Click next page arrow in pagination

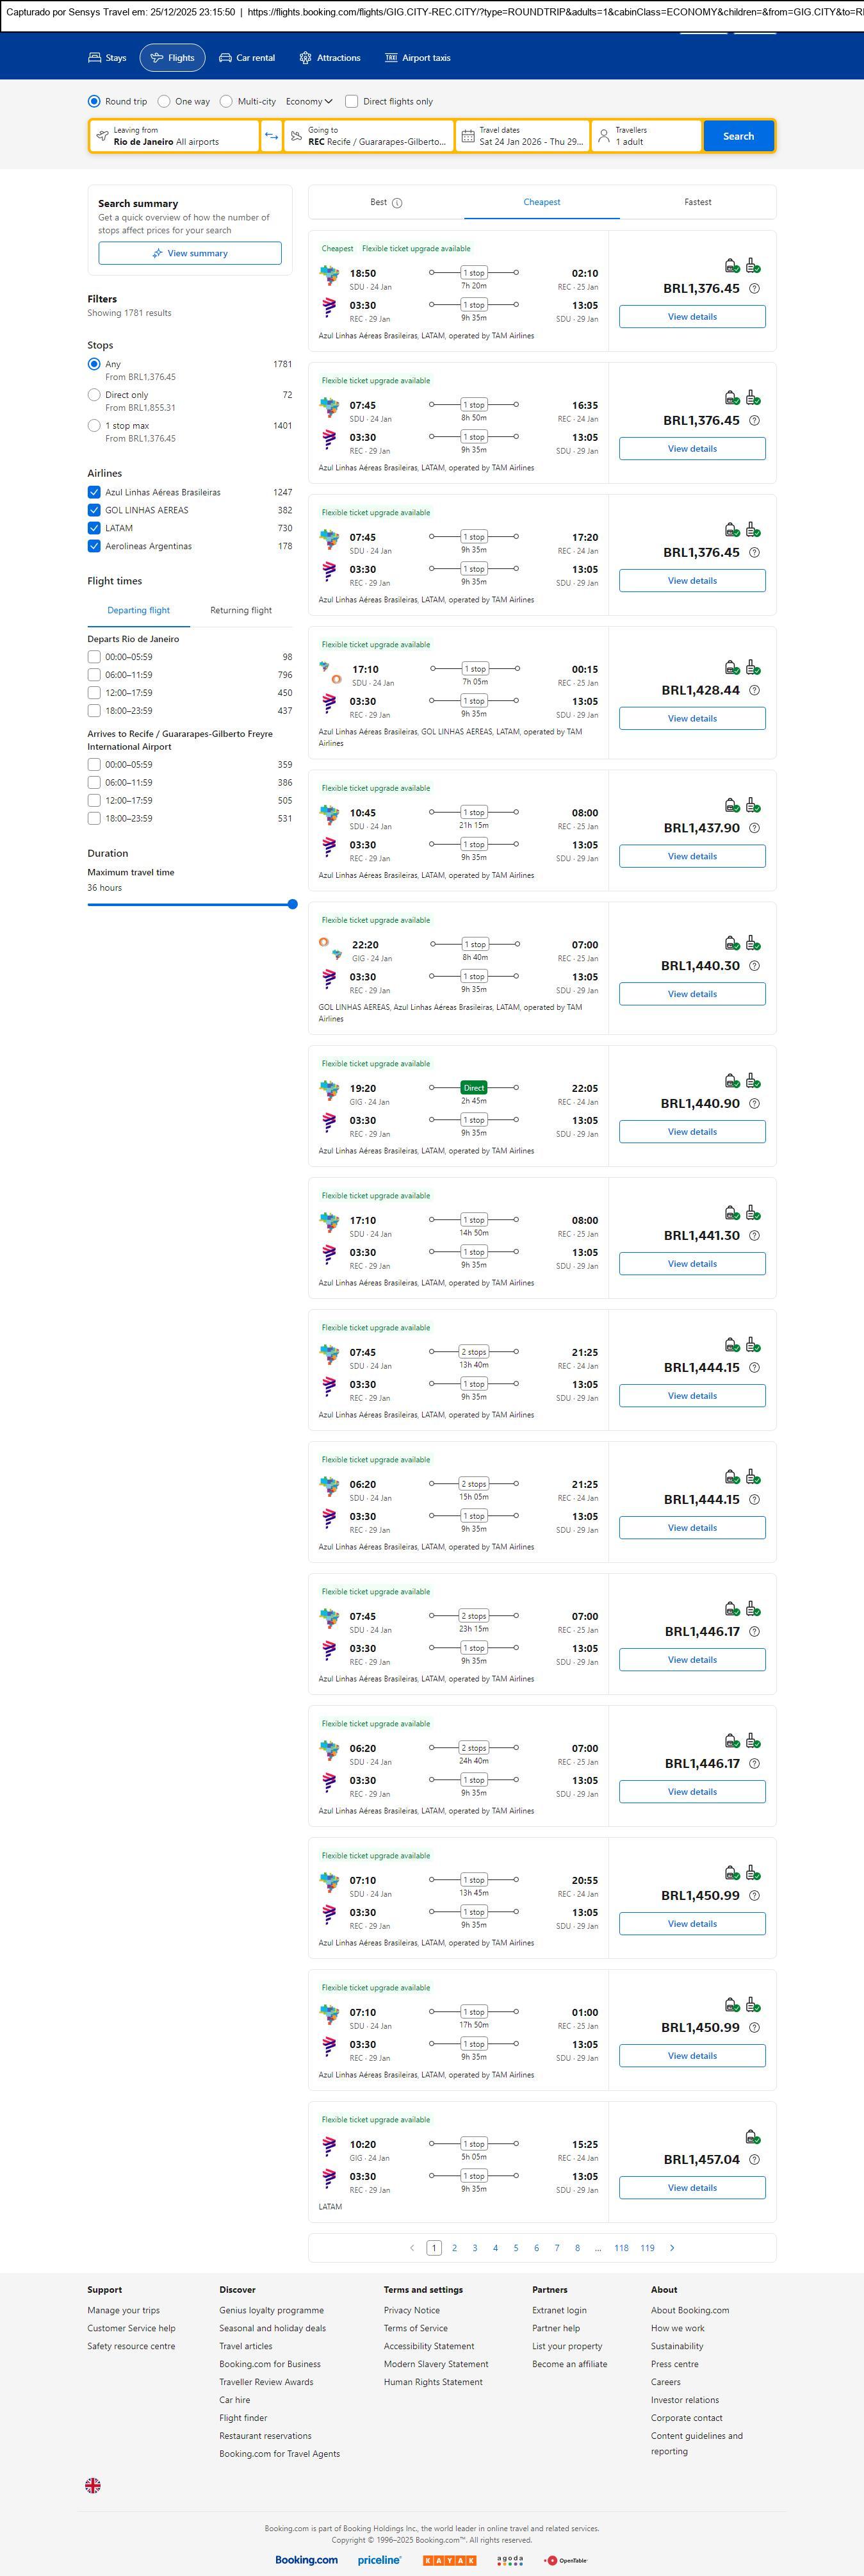tap(672, 2248)
